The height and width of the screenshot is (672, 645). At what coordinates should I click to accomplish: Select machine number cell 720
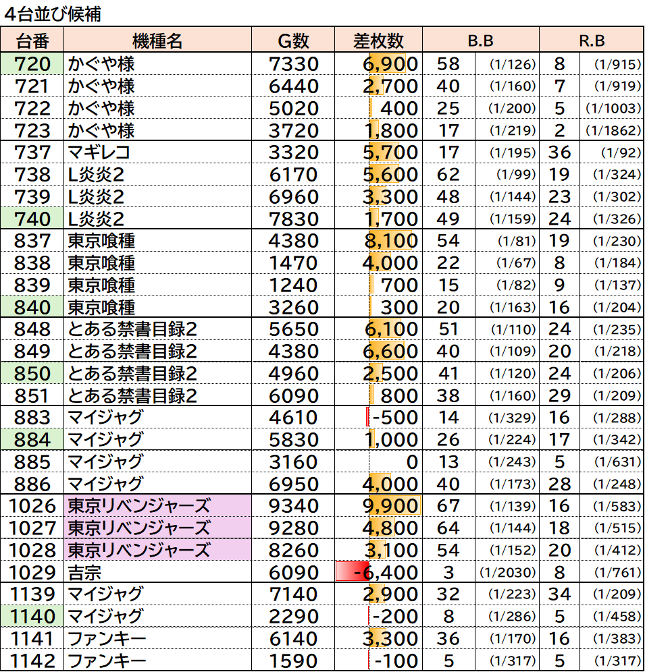pos(32,64)
